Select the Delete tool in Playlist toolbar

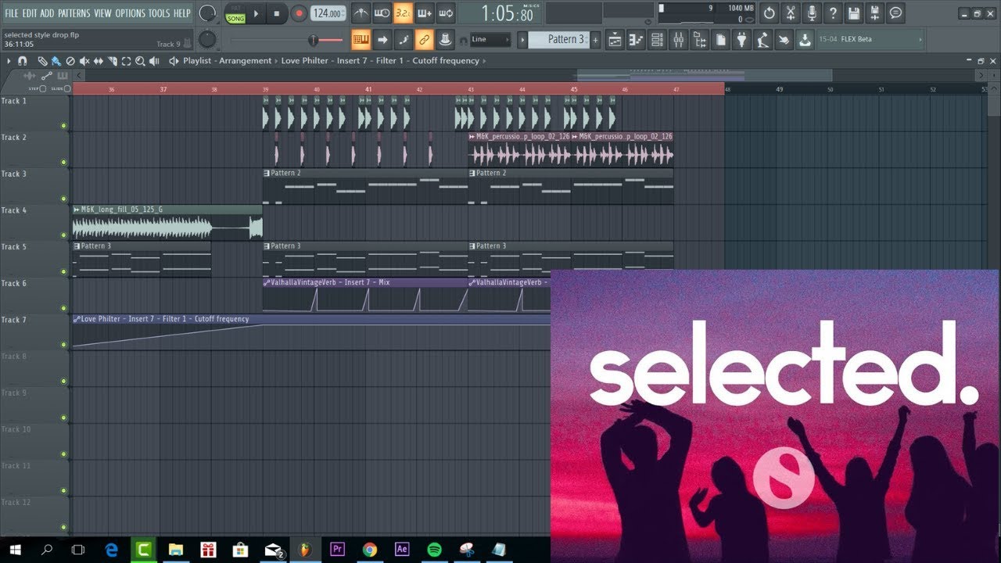70,60
